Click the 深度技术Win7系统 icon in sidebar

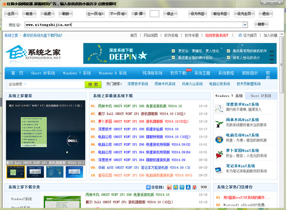click(x=219, y=107)
